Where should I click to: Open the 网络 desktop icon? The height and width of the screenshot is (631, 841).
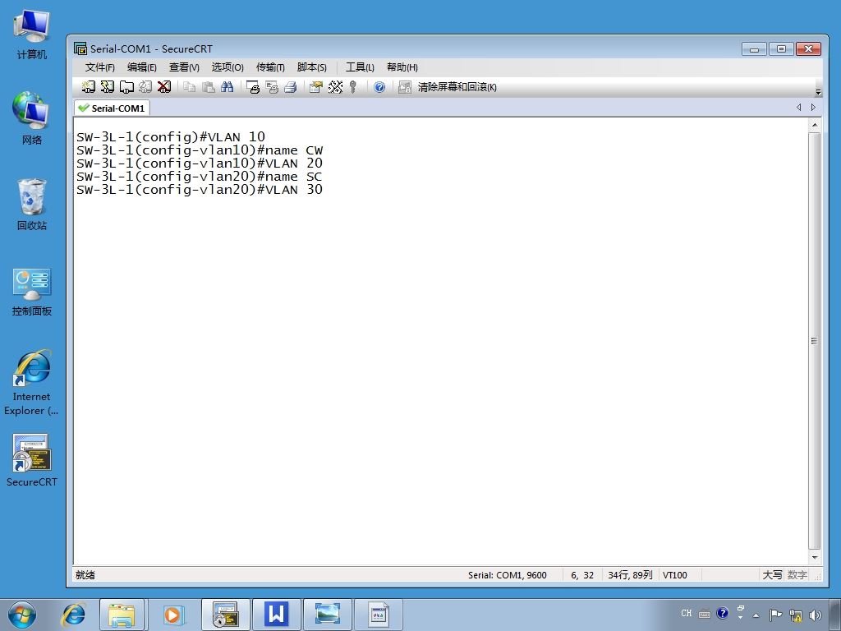[x=32, y=118]
